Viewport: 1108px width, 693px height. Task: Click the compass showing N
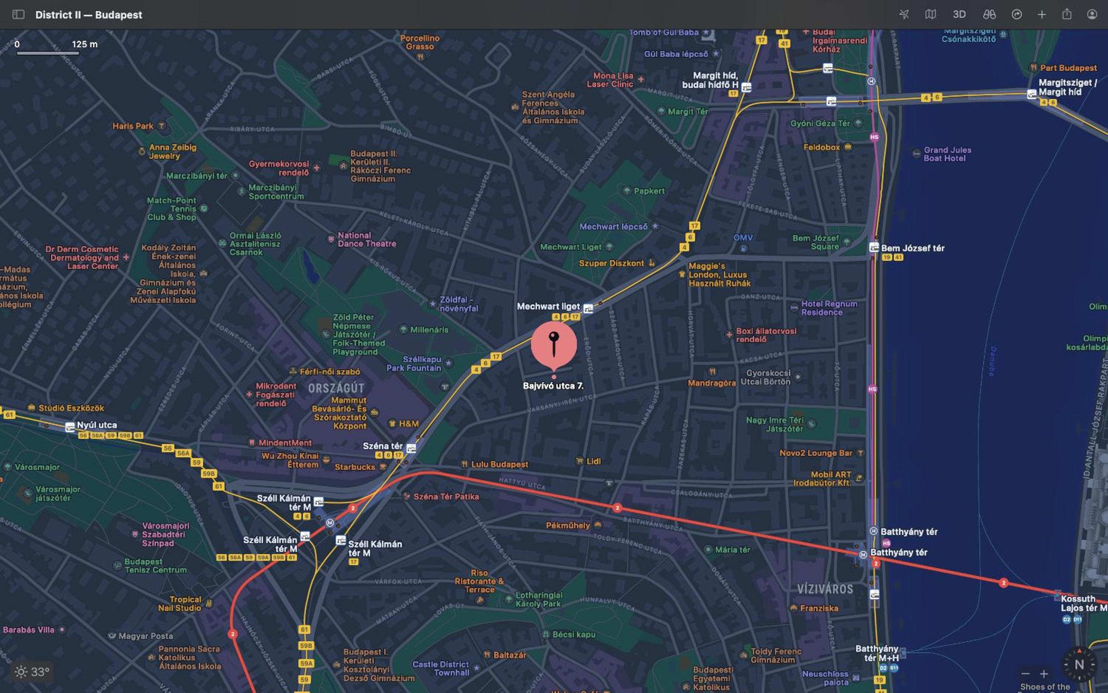click(1079, 665)
